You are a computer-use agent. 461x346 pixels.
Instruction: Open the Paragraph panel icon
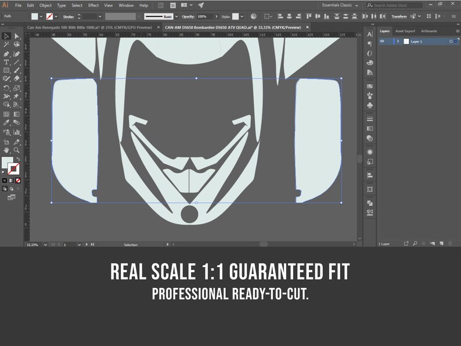point(370,44)
